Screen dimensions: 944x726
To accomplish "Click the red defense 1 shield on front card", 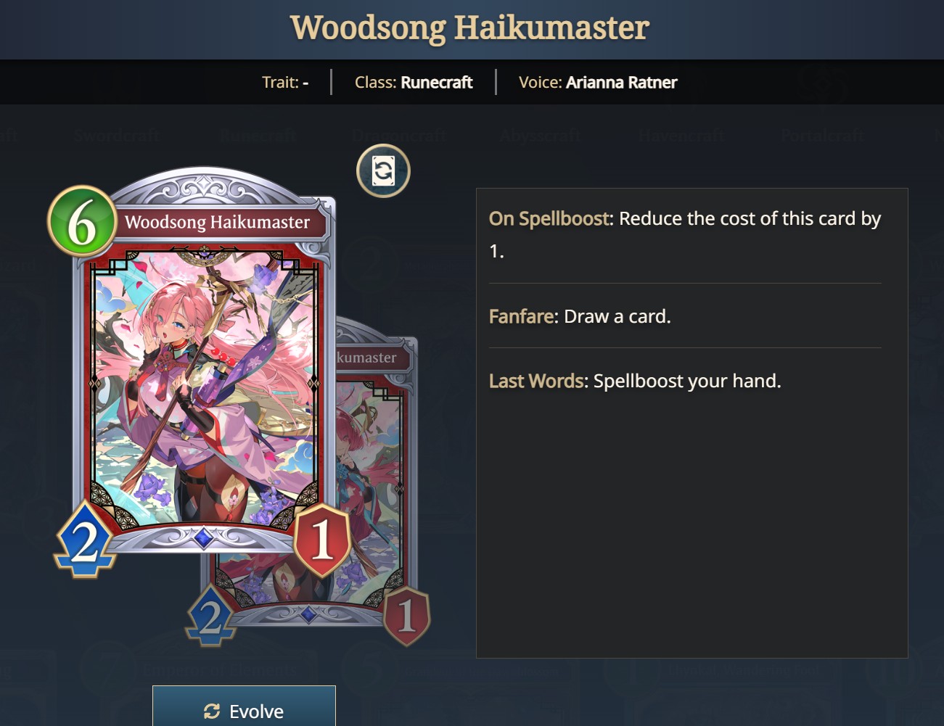I will point(322,539).
